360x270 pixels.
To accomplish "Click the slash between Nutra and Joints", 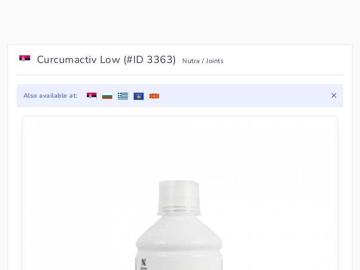I will 203,61.
